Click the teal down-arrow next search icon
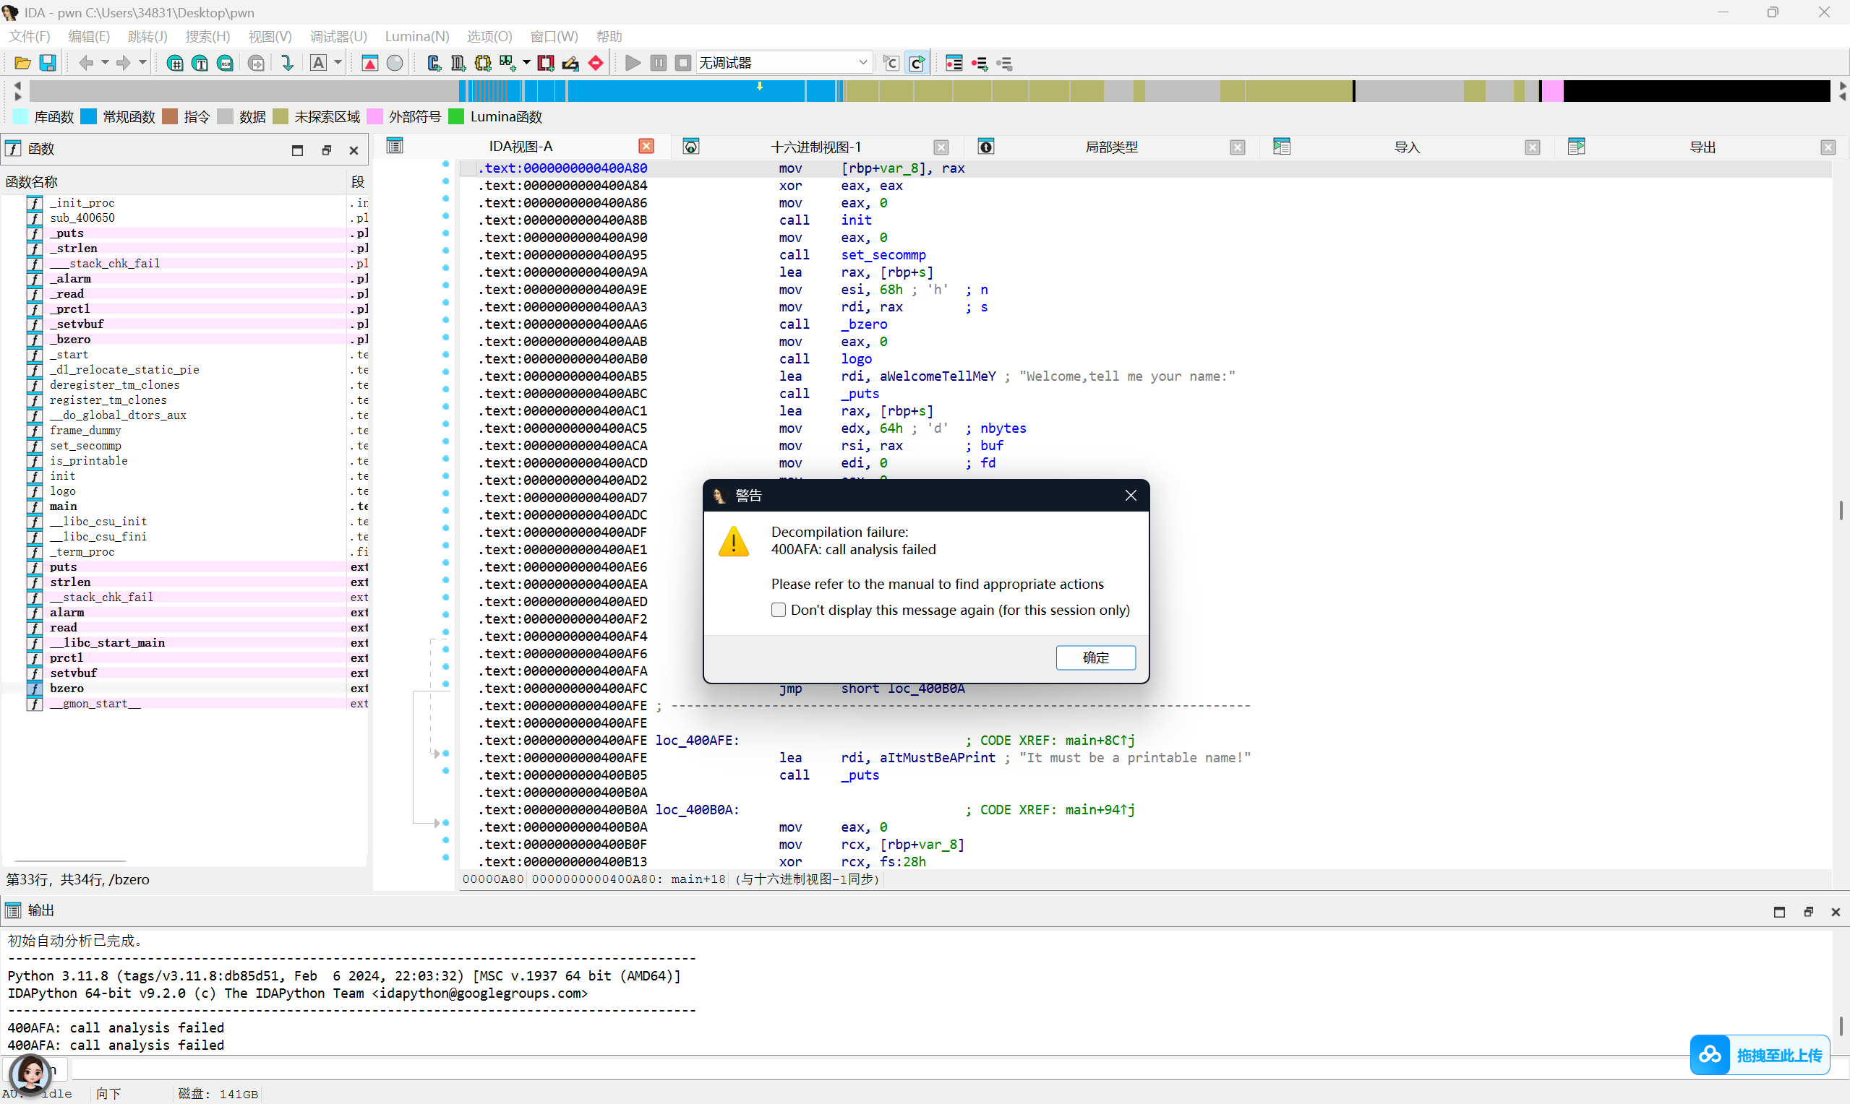1850x1104 pixels. click(287, 64)
